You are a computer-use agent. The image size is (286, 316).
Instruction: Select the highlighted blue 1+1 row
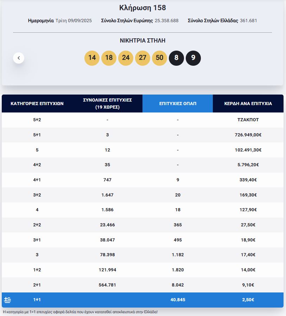tap(143, 299)
